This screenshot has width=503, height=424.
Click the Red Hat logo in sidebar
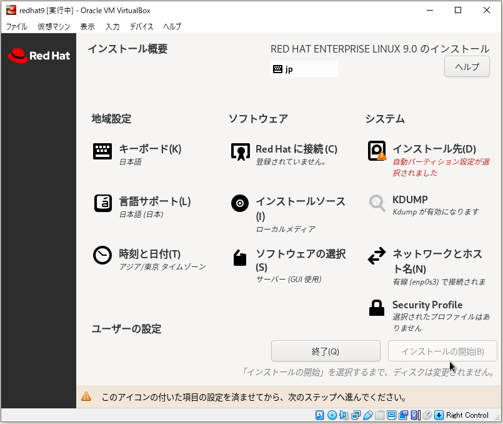pos(39,56)
